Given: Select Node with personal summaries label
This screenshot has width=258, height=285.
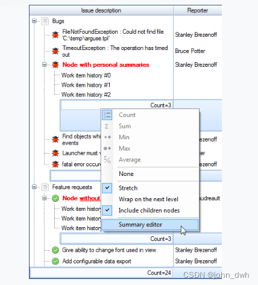Looking at the screenshot, I should (105, 65).
